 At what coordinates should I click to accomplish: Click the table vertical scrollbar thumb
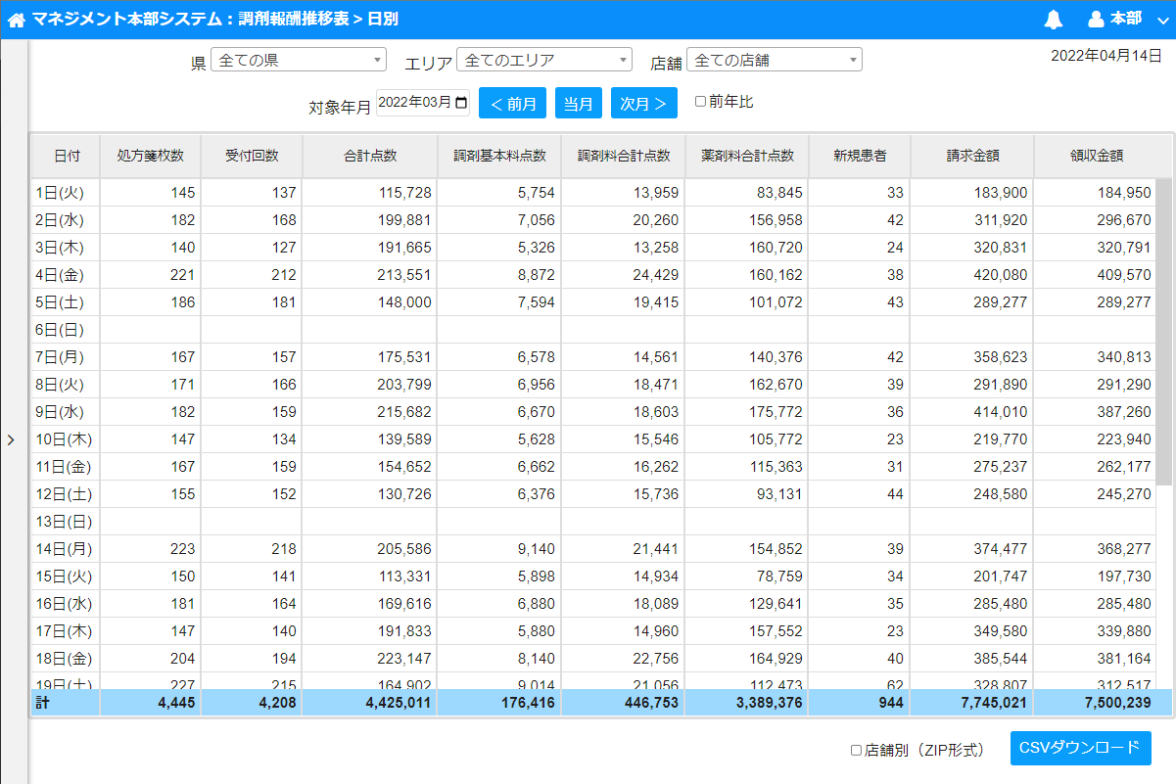pyautogui.click(x=1163, y=333)
